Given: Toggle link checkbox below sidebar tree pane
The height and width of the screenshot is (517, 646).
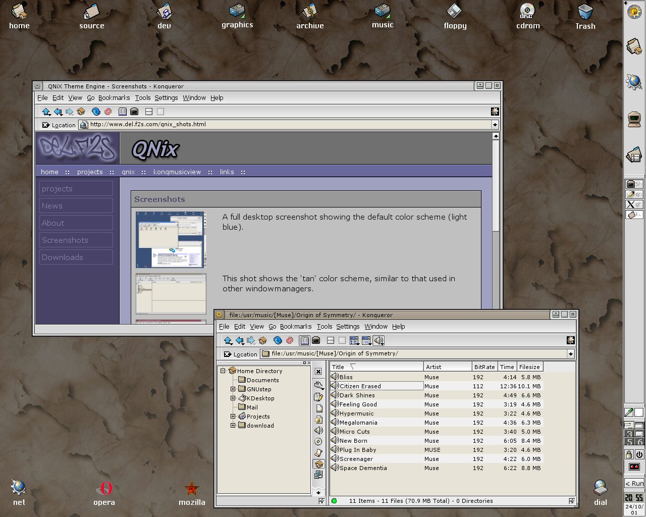Looking at the screenshot, I should click(x=321, y=501).
